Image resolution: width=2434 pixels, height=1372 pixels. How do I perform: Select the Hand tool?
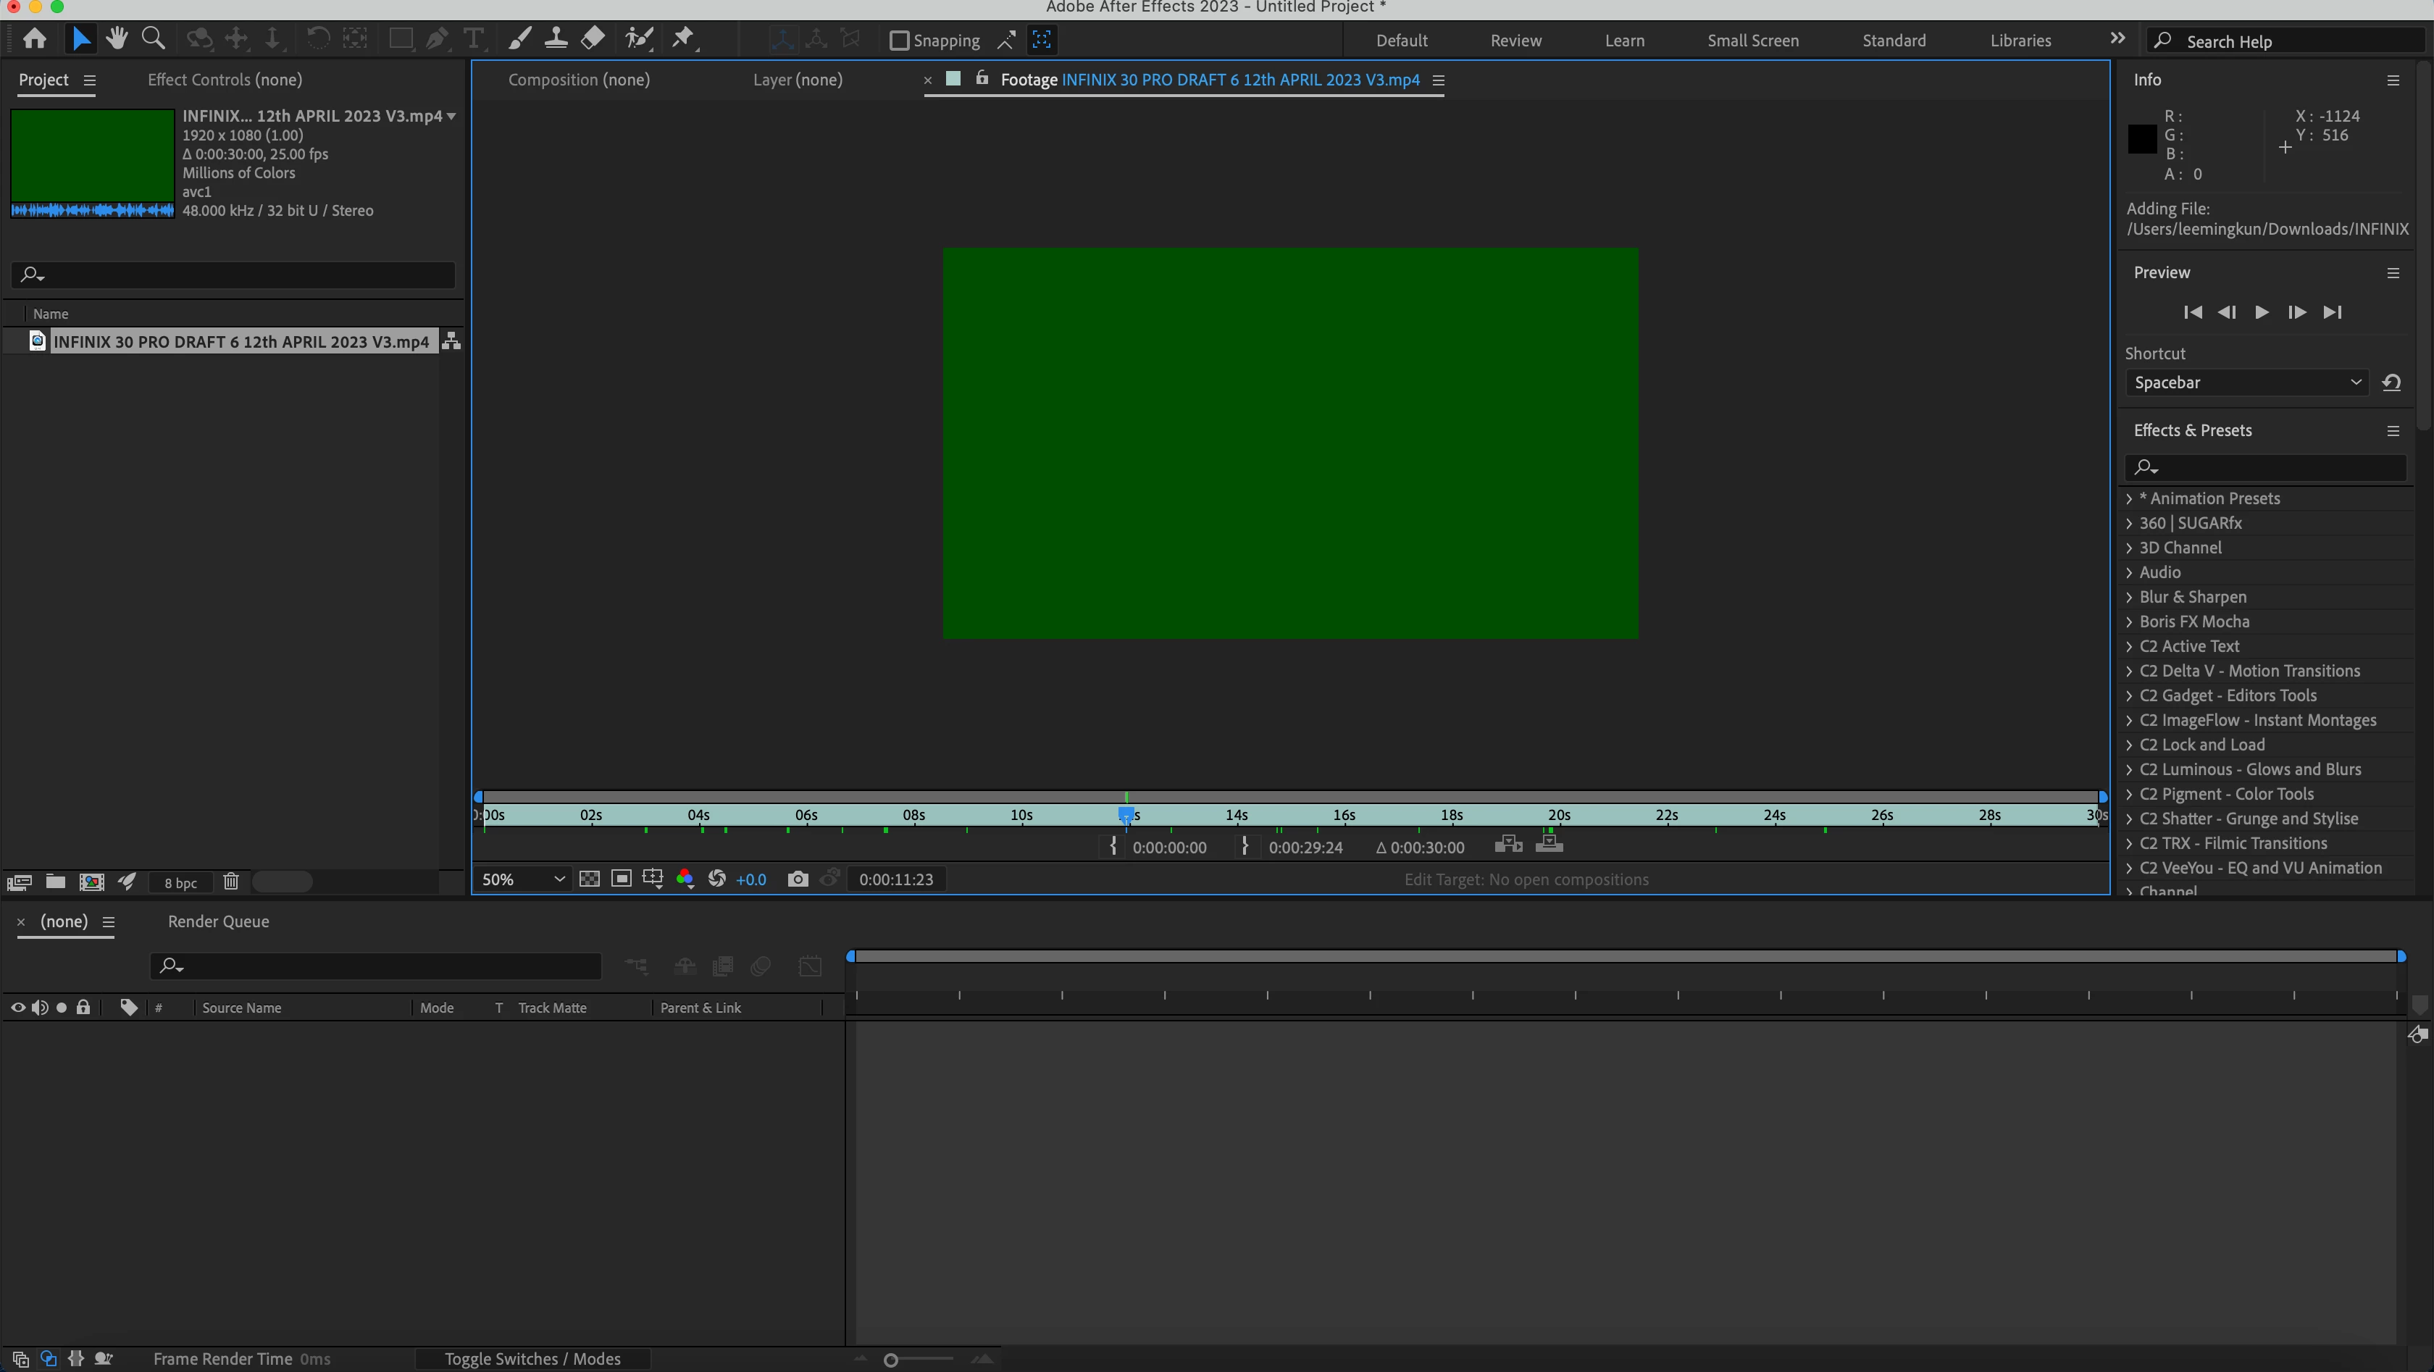point(116,38)
